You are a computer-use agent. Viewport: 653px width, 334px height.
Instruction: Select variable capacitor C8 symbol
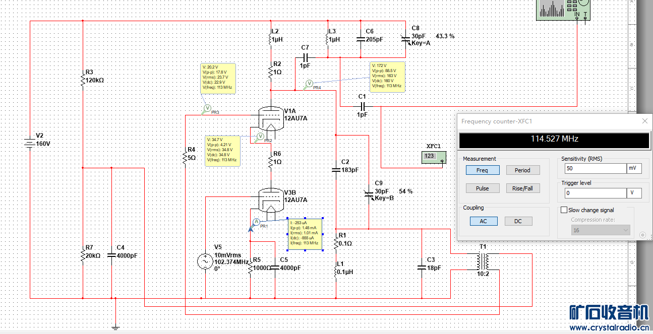tap(405, 40)
